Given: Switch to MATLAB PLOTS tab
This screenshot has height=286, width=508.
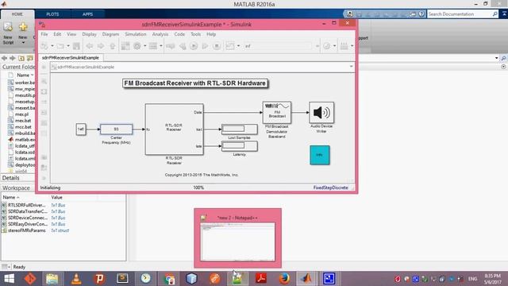Looking at the screenshot, I should tap(52, 14).
